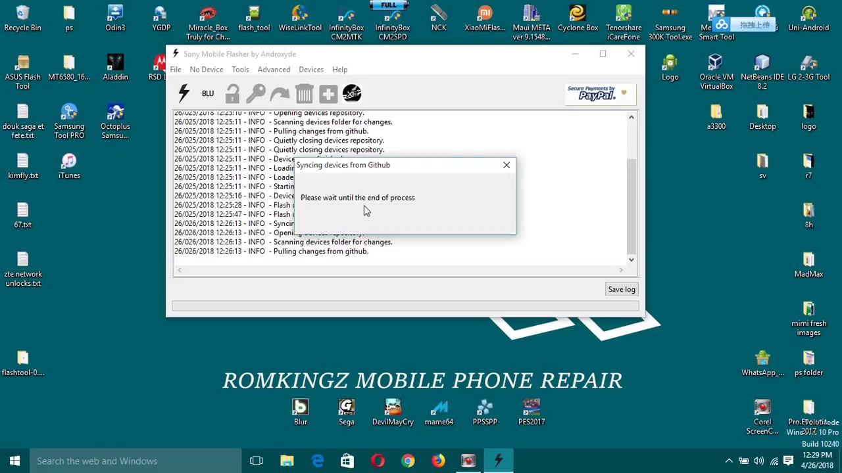Select the Recycle Bin desktop icon

tap(22, 18)
